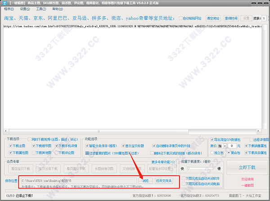Enable the 下载评论图 checkbox

point(57,152)
